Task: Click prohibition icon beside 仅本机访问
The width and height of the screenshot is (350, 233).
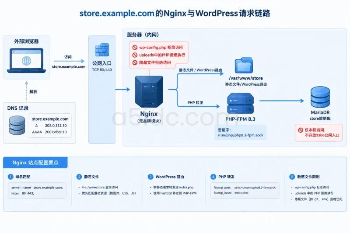Action: 301,130
